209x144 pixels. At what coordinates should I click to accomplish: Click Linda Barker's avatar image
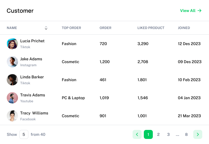point(12,80)
